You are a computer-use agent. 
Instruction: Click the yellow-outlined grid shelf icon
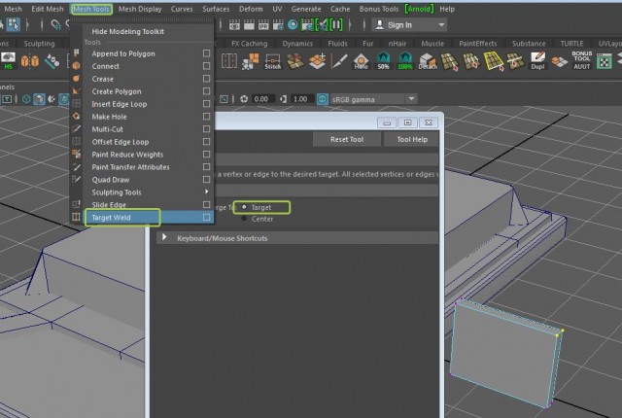tap(494, 61)
